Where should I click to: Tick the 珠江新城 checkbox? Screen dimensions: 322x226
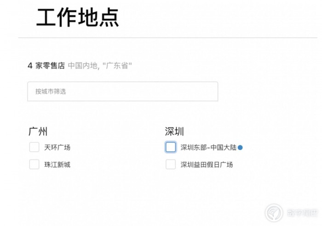(x=34, y=164)
